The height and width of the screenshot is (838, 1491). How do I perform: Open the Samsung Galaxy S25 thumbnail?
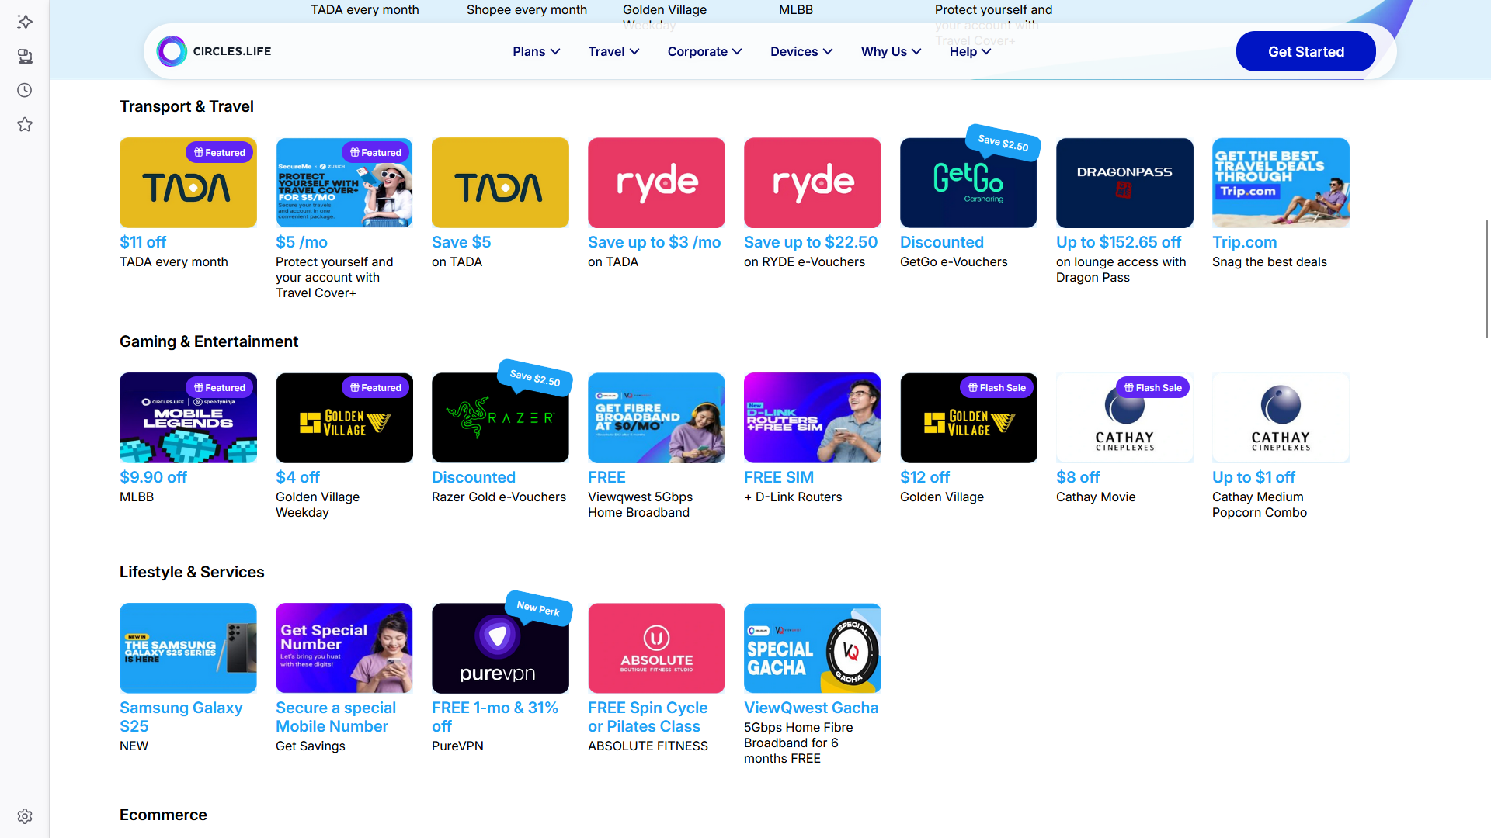[188, 648]
